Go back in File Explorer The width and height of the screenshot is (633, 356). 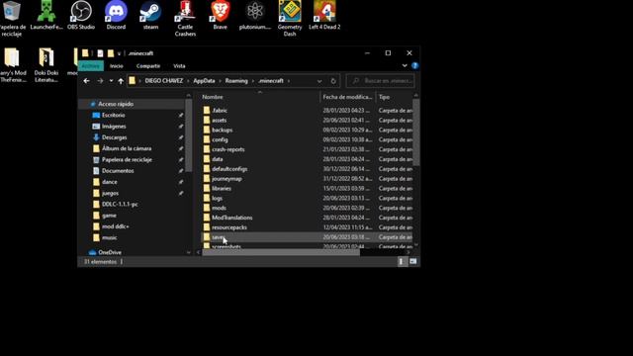coord(86,81)
